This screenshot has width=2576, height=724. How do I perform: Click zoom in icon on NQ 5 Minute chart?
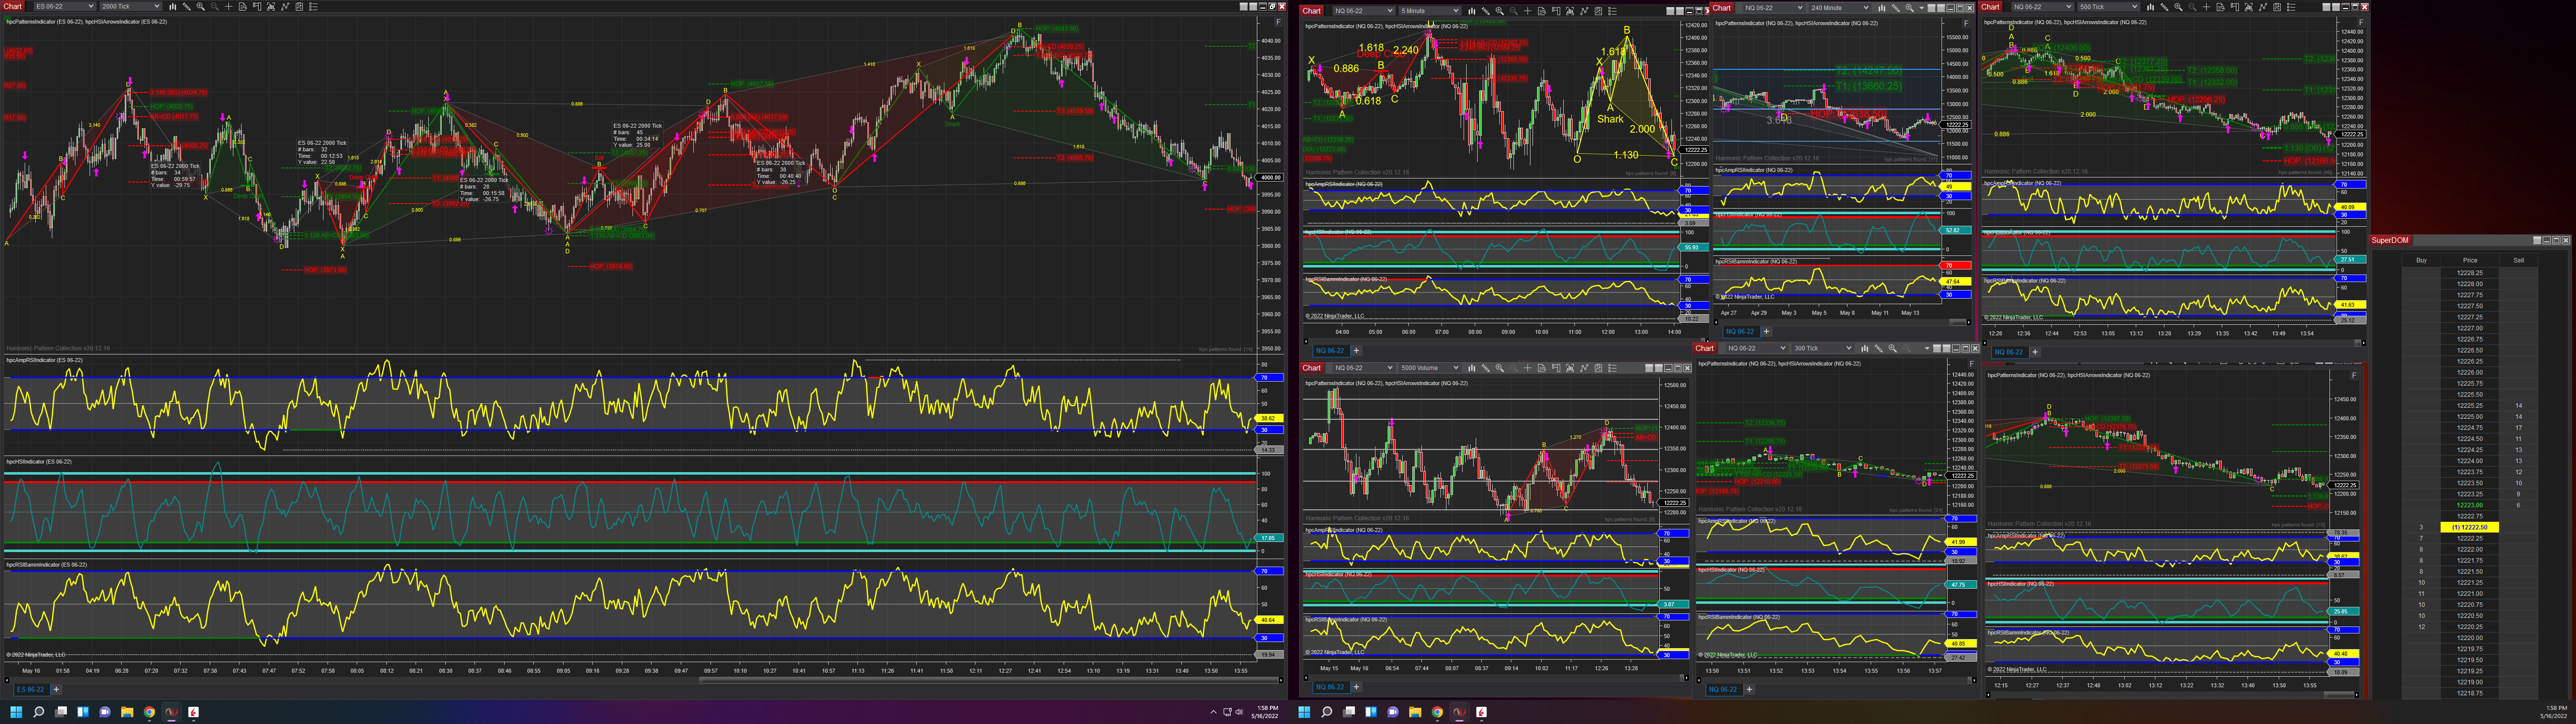tap(1500, 11)
